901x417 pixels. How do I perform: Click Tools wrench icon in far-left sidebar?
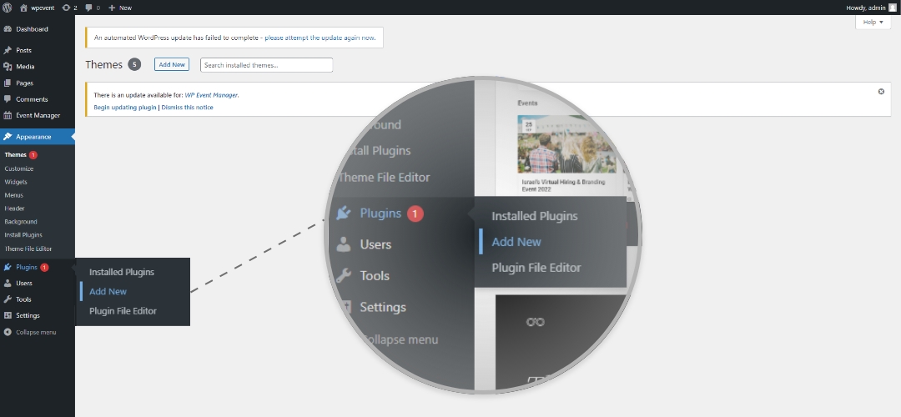[8, 299]
